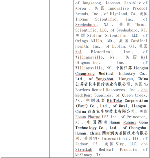Select the underlined word "StratLab"
The width and height of the screenshot is (150, 158).
[x=84, y=150]
